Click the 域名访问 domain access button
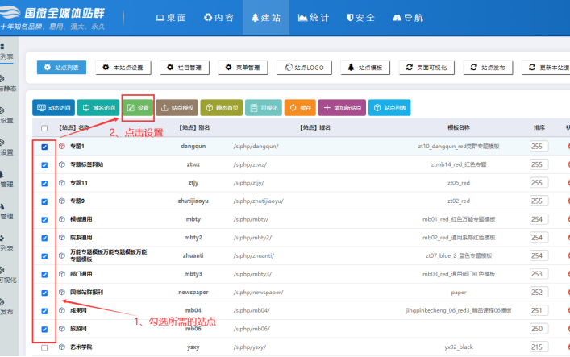The image size is (570, 357). click(98, 107)
